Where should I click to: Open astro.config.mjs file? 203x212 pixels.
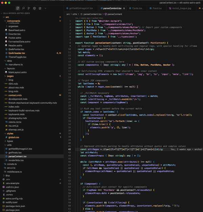(14, 198)
